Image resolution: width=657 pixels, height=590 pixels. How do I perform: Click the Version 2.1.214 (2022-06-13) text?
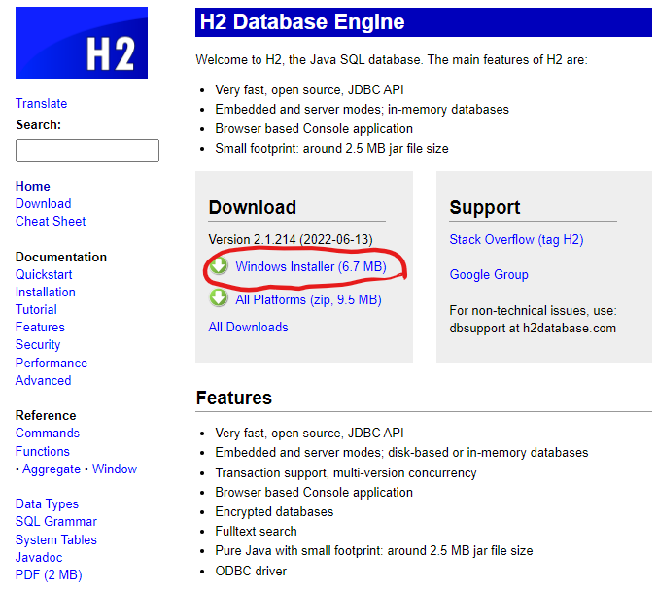pyautogui.click(x=291, y=240)
